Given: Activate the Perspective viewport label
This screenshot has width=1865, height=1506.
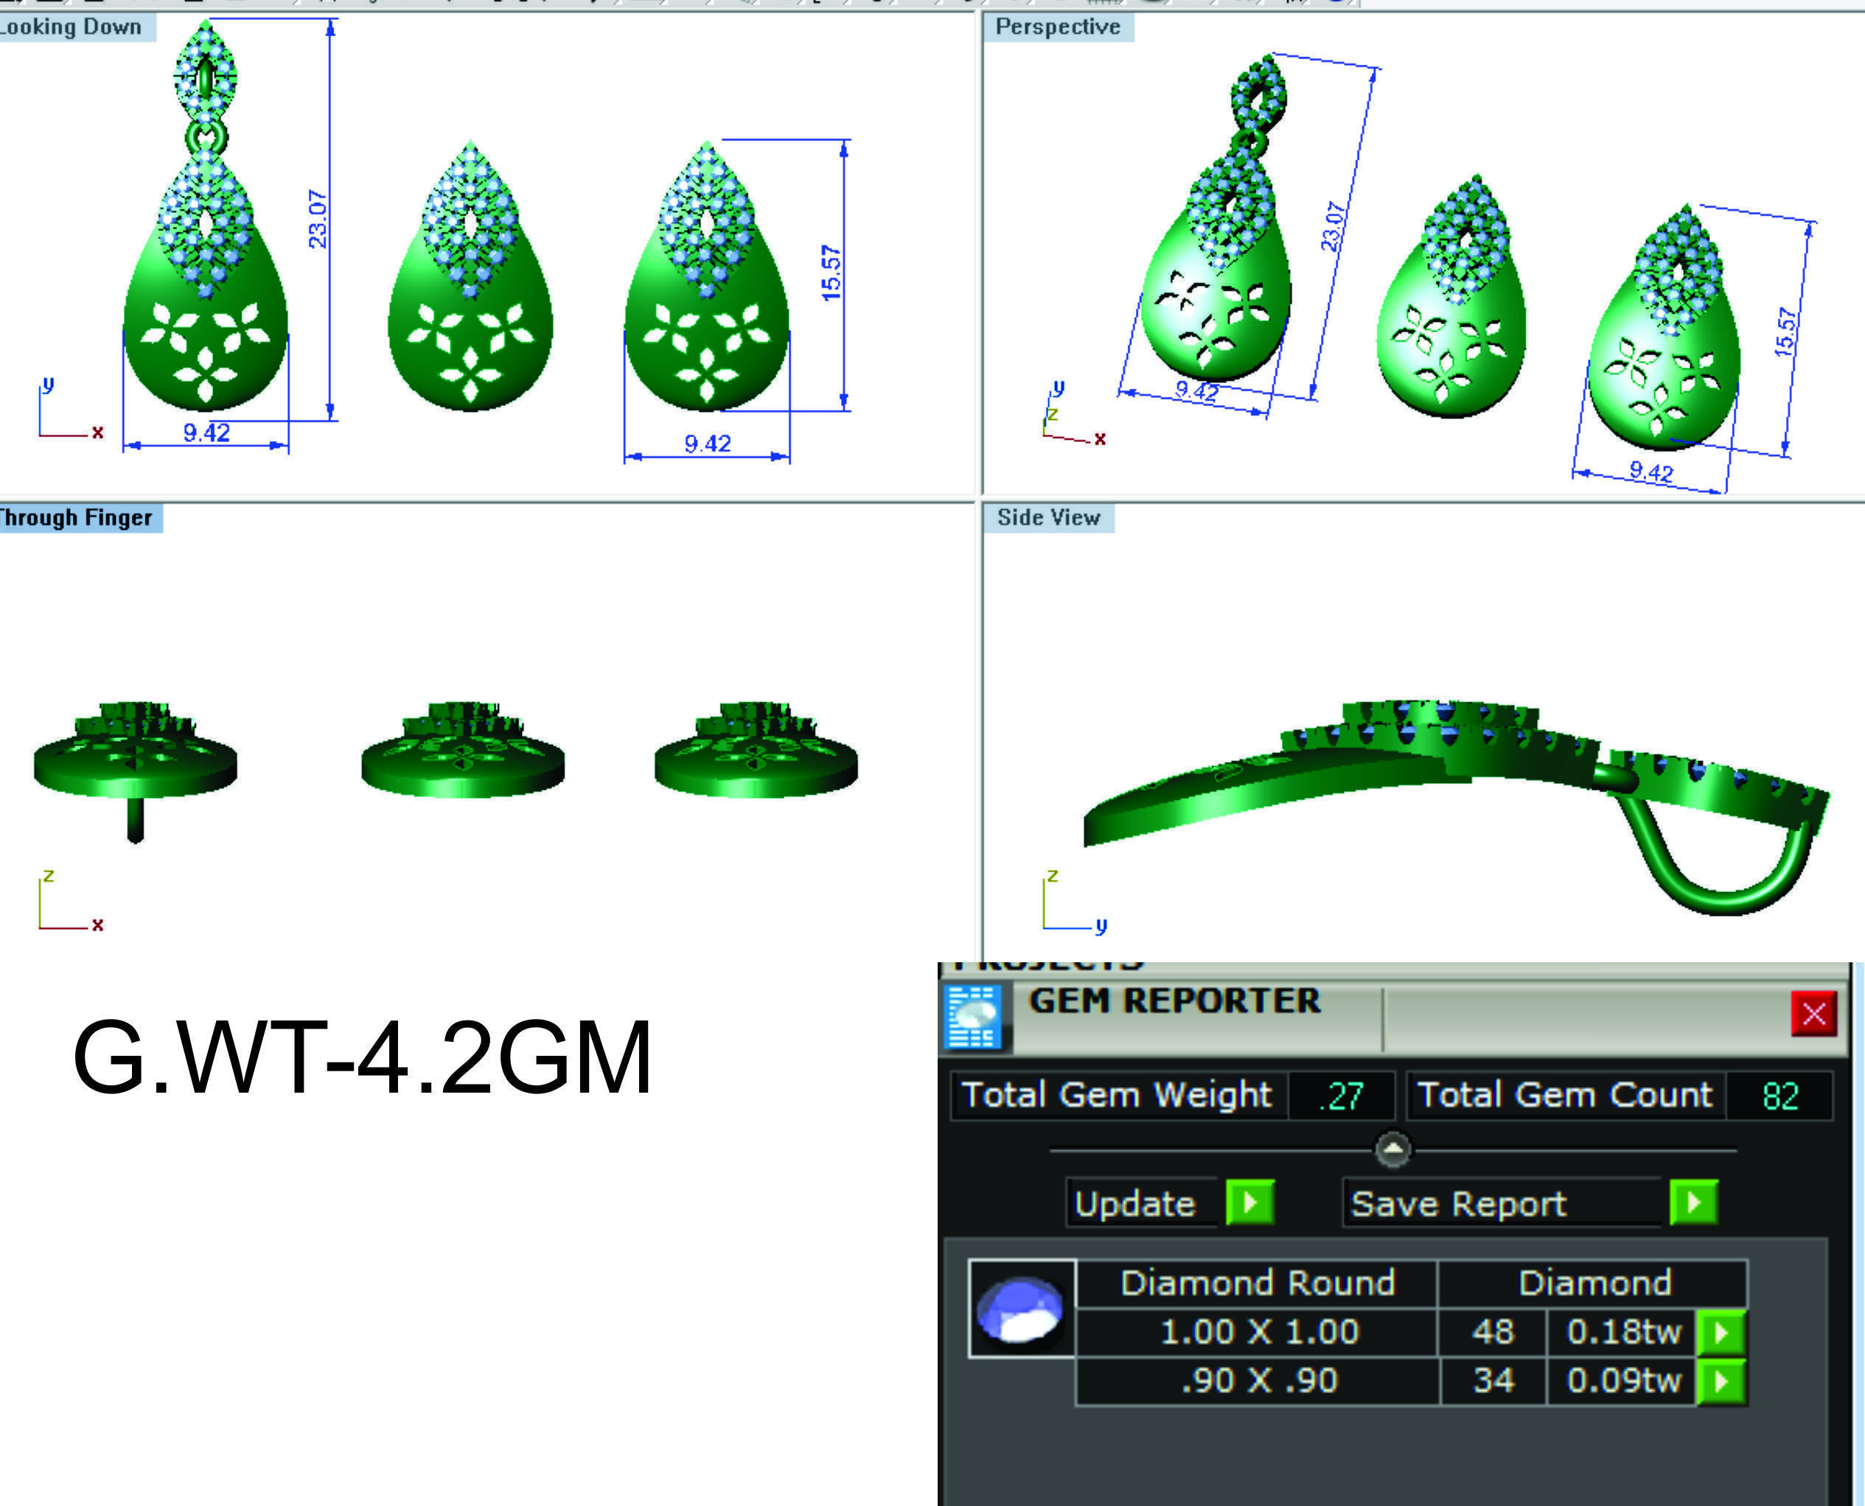Looking at the screenshot, I should pos(1058,27).
